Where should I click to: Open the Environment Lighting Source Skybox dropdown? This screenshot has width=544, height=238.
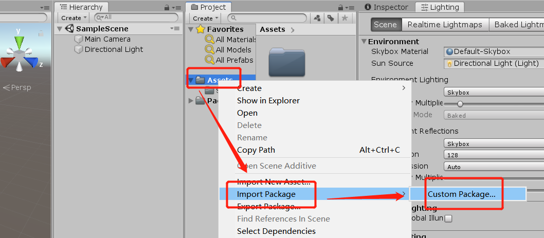click(494, 93)
